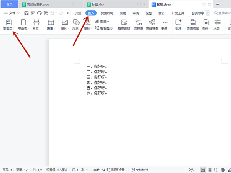Insert a 流程图 flowchart

coord(138,25)
